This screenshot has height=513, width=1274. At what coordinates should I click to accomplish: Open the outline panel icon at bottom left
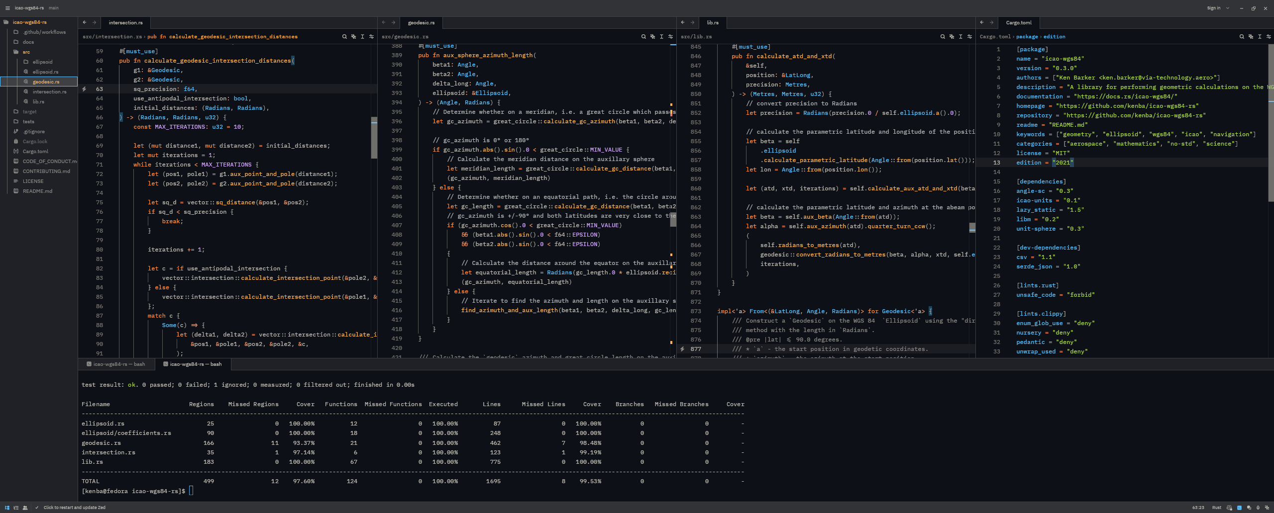(15, 508)
